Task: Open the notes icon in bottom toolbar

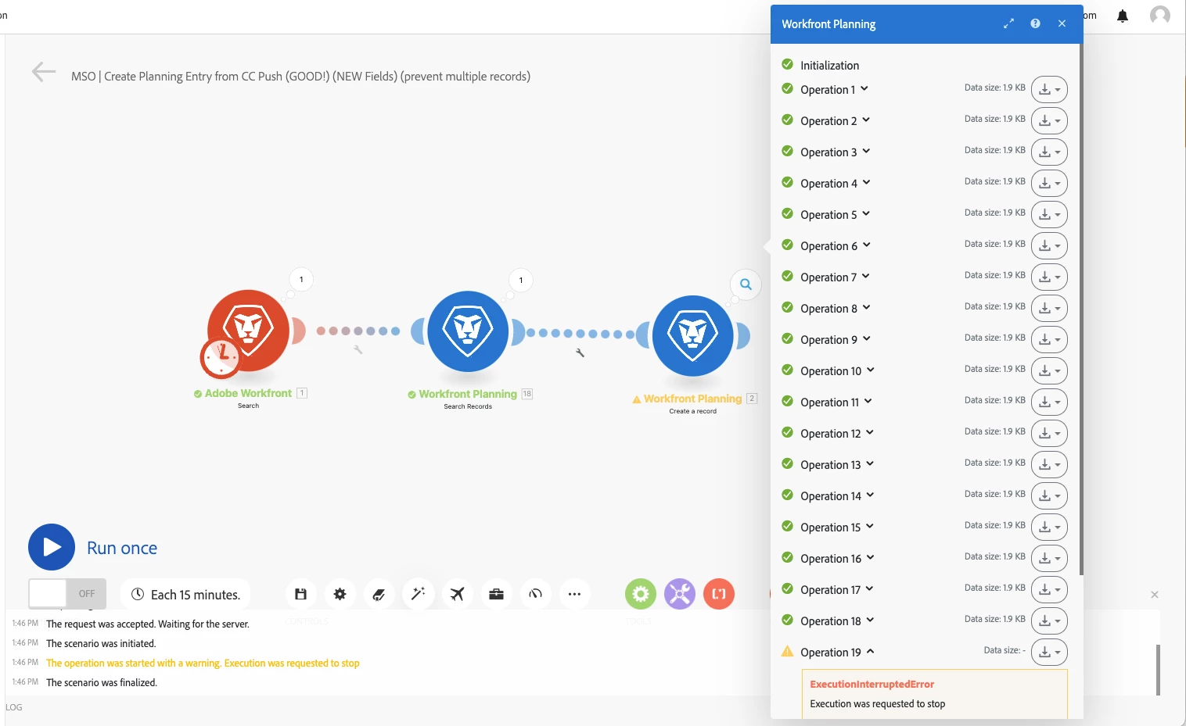Action: click(379, 594)
